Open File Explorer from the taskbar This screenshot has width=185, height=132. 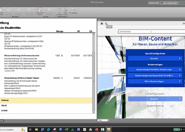click(36, 130)
